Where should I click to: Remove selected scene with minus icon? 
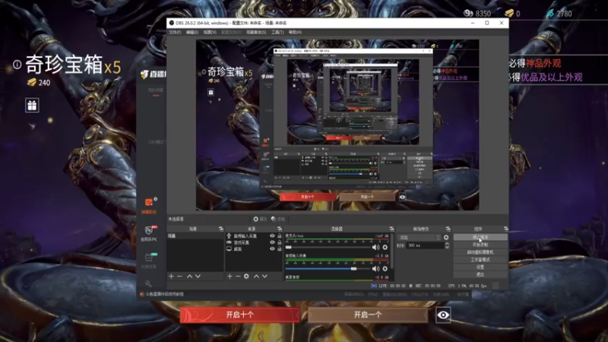pyautogui.click(x=179, y=276)
